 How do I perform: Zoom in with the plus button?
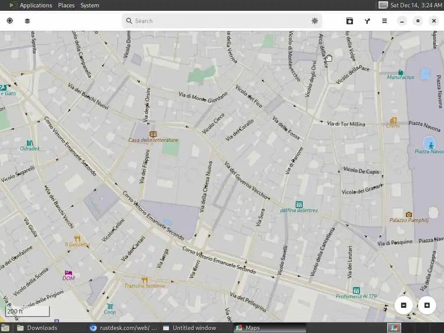(427, 305)
